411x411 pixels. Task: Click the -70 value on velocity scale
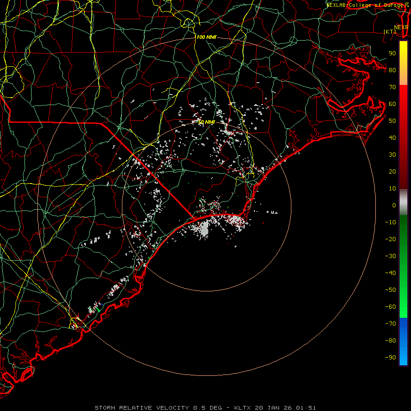click(x=390, y=323)
